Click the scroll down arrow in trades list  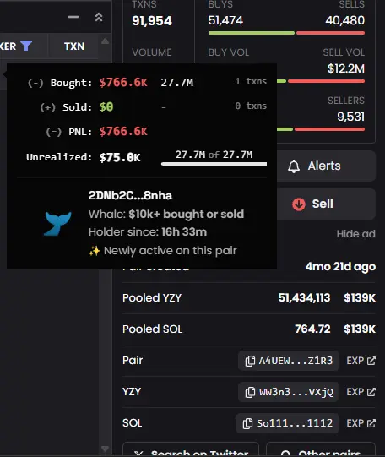(x=106, y=449)
